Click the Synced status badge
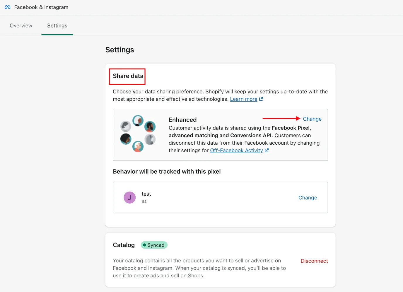The width and height of the screenshot is (403, 292). click(154, 245)
